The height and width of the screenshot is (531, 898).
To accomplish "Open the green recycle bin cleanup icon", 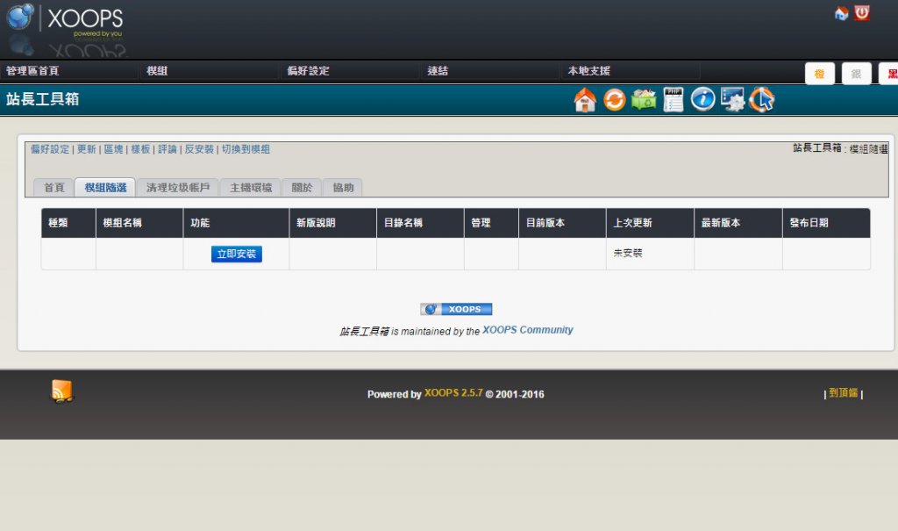I will click(644, 100).
